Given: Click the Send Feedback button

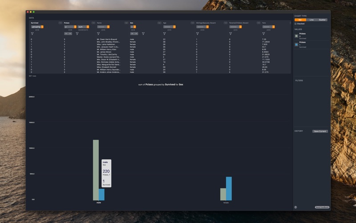Looking at the screenshot, I should [x=322, y=207].
